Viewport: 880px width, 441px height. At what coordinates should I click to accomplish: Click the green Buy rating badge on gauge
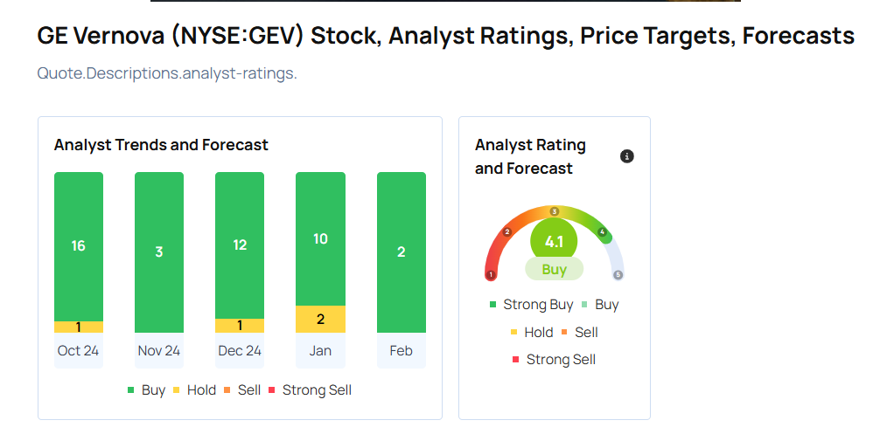[554, 270]
